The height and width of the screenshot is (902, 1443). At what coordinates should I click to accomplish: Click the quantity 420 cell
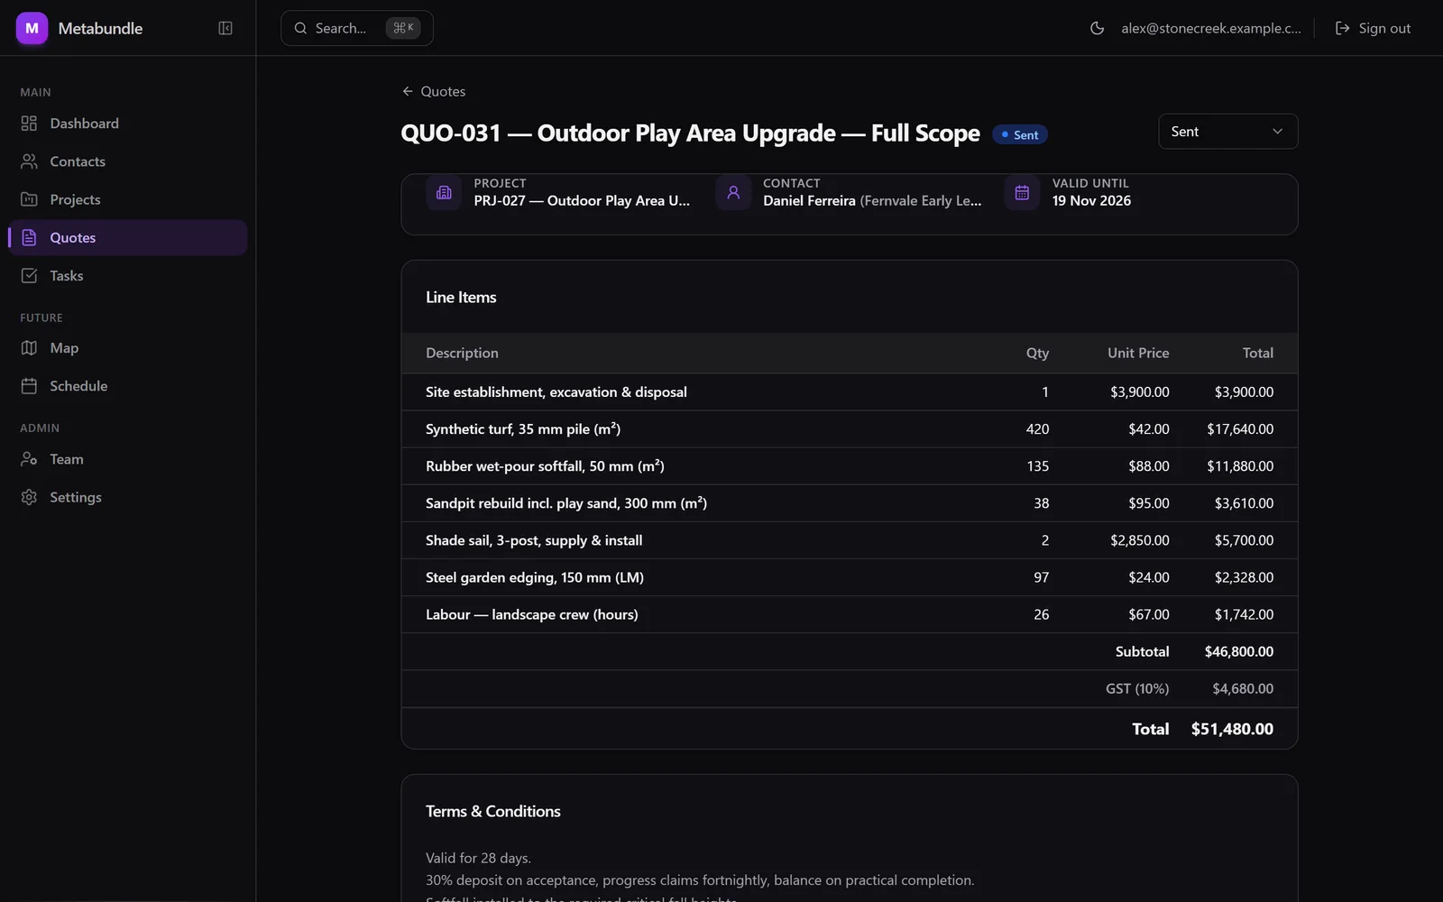[1037, 429]
